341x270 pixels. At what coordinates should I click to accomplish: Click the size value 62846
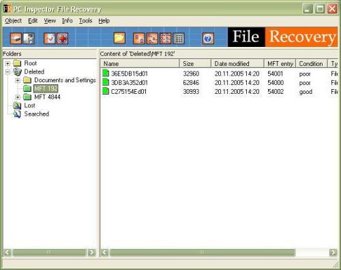[x=191, y=82]
